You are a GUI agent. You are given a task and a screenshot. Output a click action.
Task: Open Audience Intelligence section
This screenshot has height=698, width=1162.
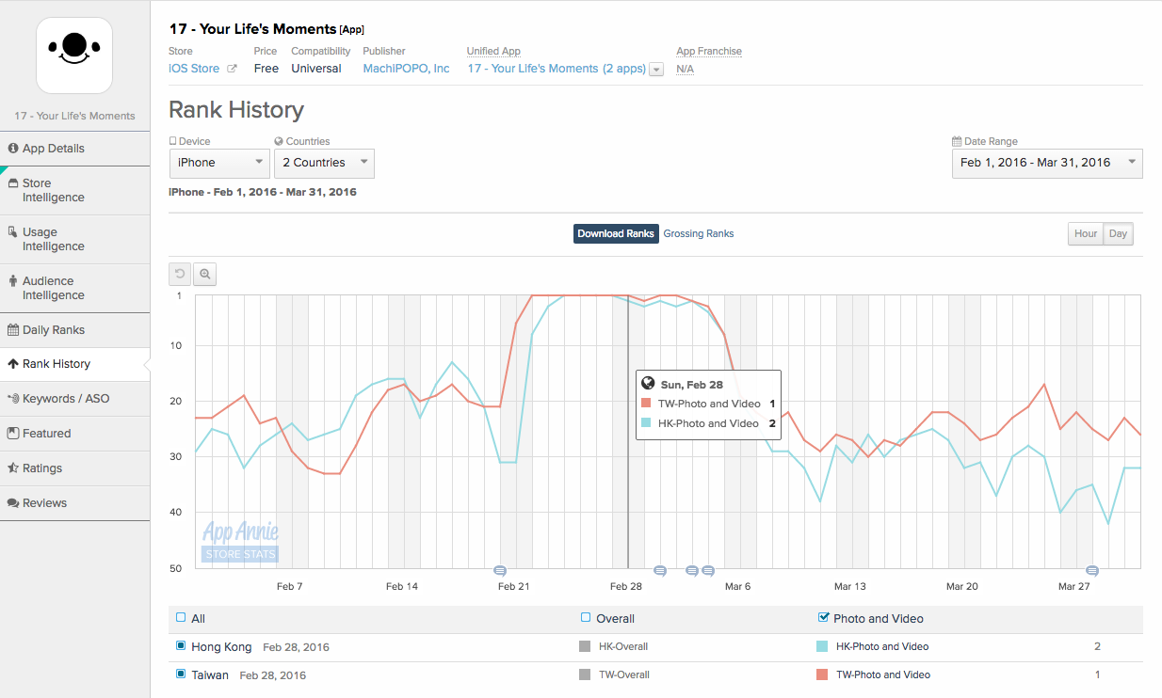(x=74, y=288)
